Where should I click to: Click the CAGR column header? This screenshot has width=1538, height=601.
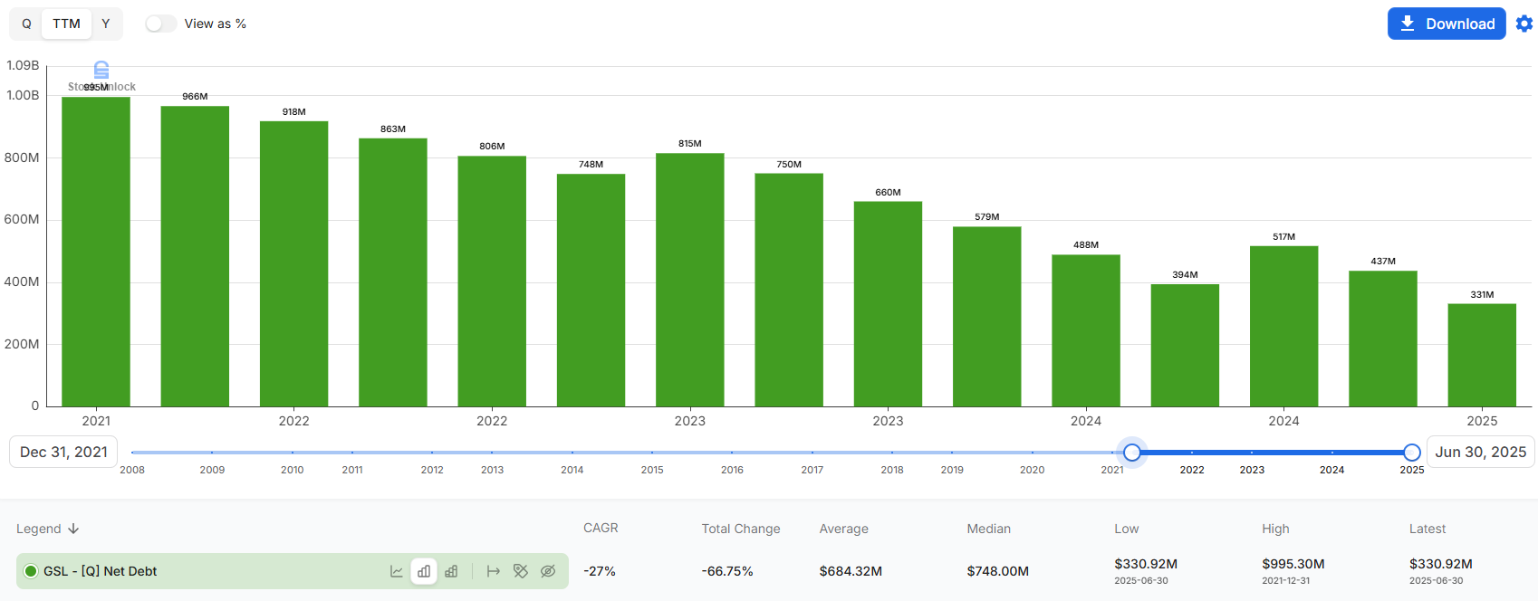pos(601,528)
